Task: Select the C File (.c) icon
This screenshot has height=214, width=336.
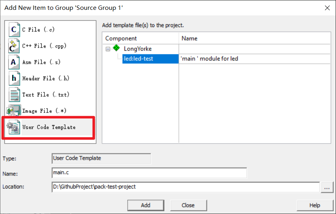Action: pyautogui.click(x=14, y=30)
